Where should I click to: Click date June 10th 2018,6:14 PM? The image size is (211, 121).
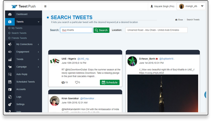tap(74, 63)
